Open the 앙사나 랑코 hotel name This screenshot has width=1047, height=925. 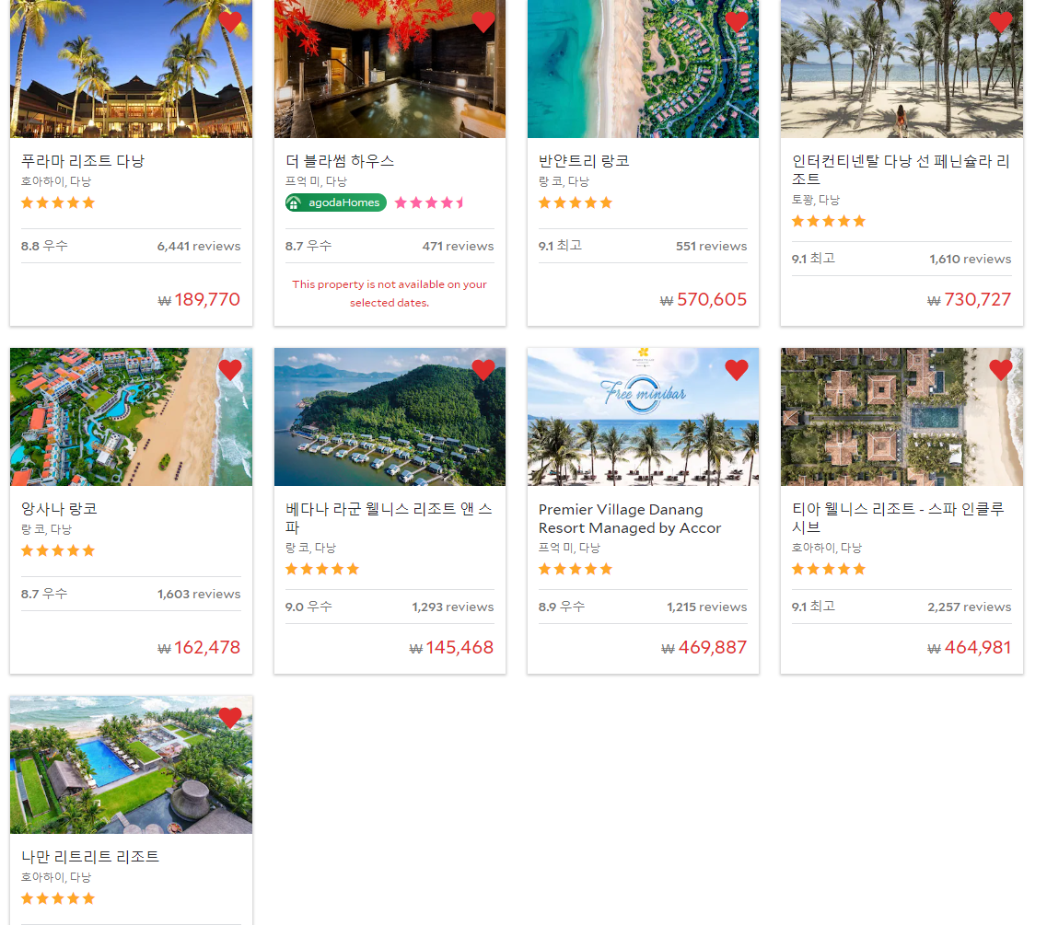[60, 509]
